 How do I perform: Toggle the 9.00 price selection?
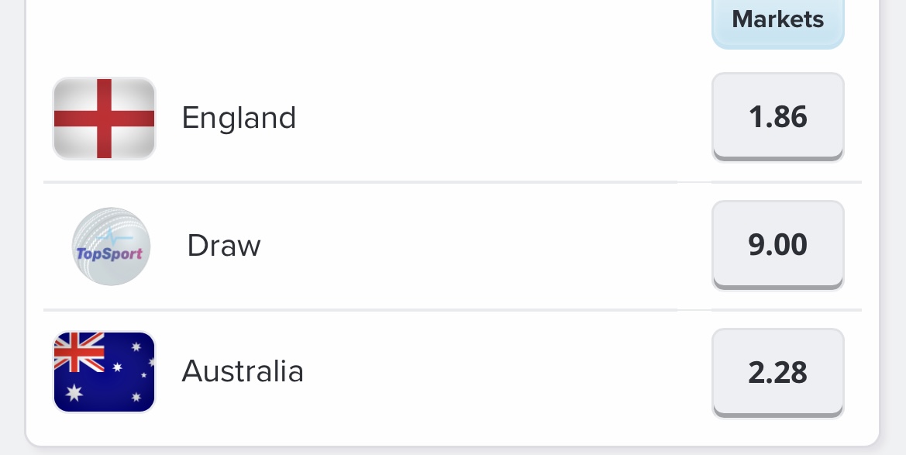click(777, 245)
